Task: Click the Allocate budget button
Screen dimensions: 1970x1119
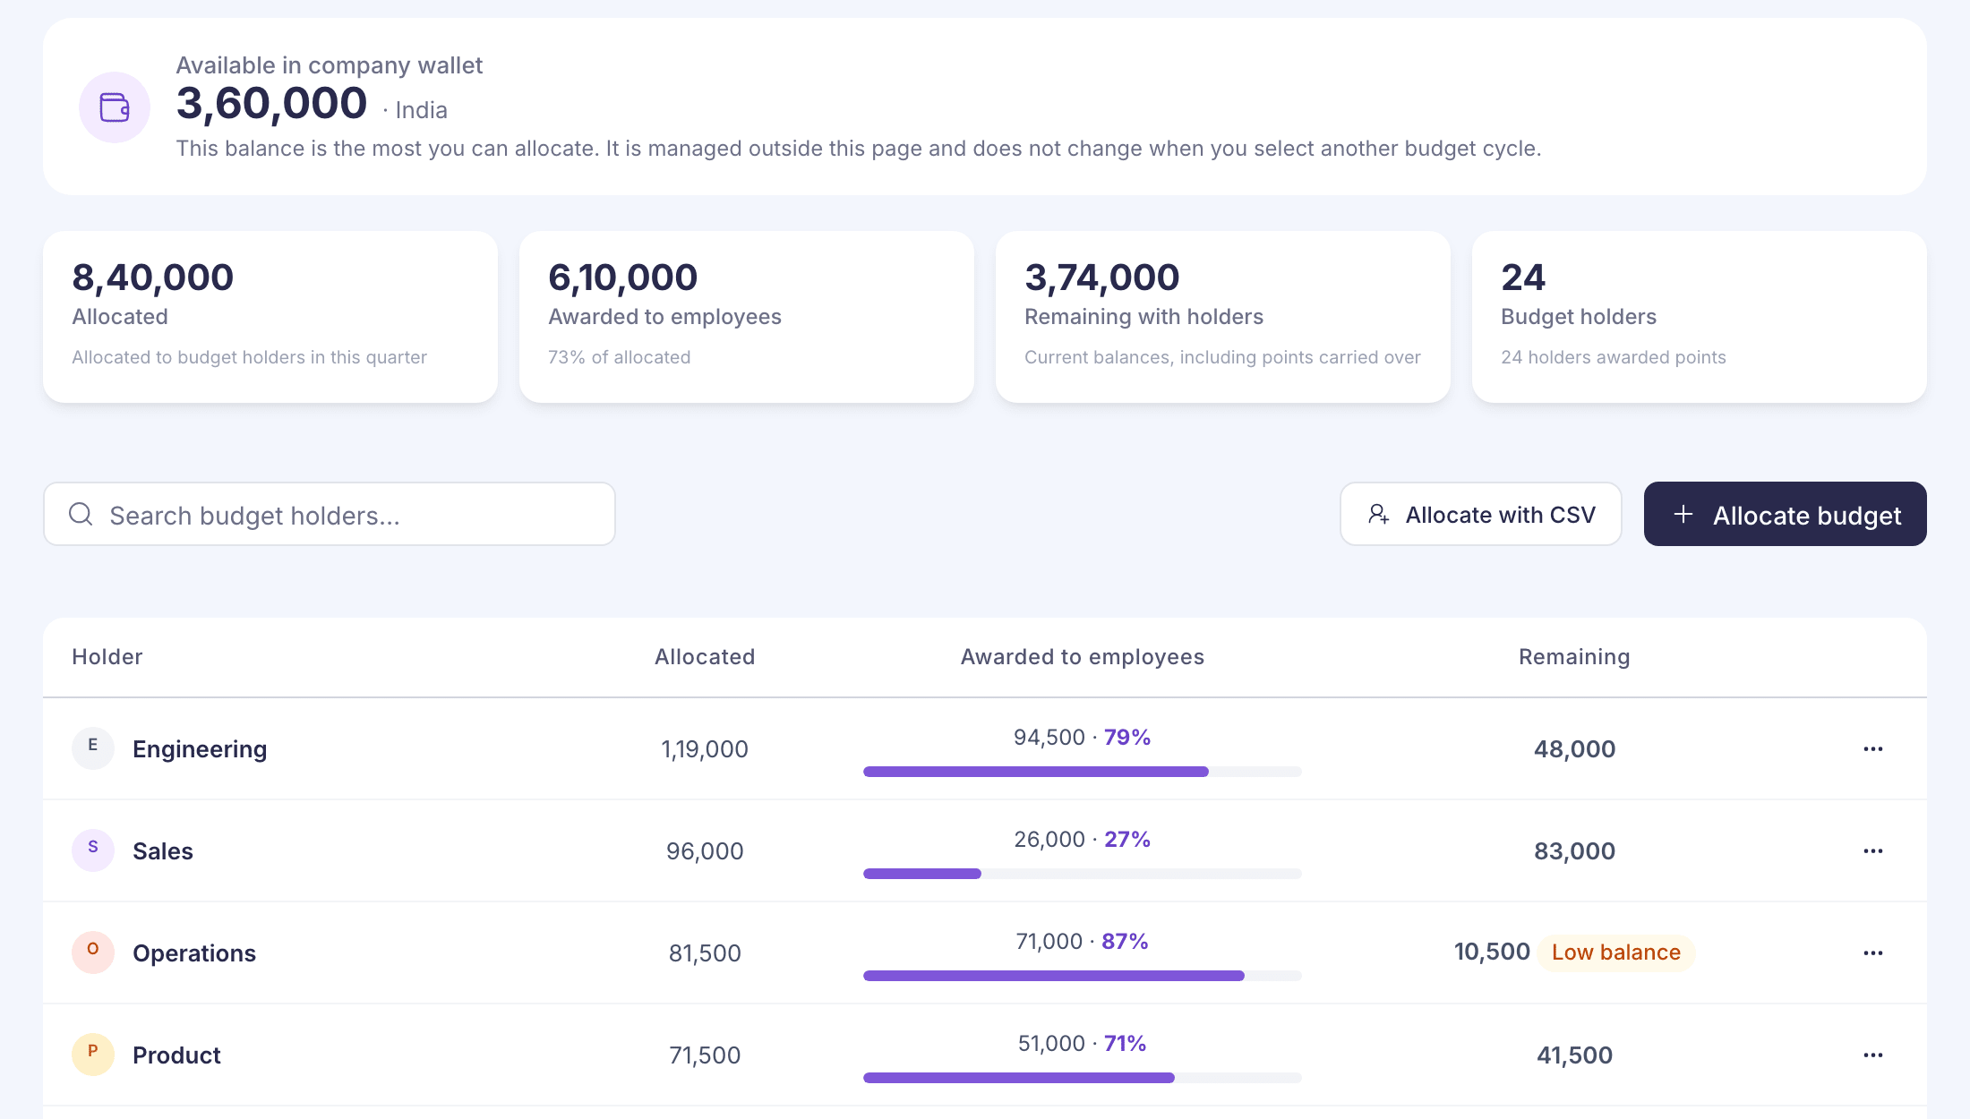Action: coord(1786,514)
